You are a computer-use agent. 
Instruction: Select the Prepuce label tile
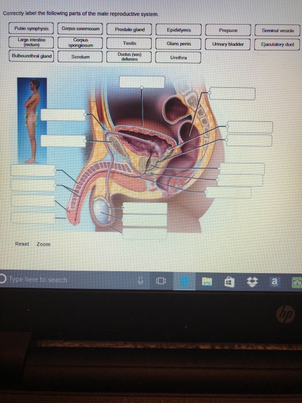pyautogui.click(x=228, y=30)
